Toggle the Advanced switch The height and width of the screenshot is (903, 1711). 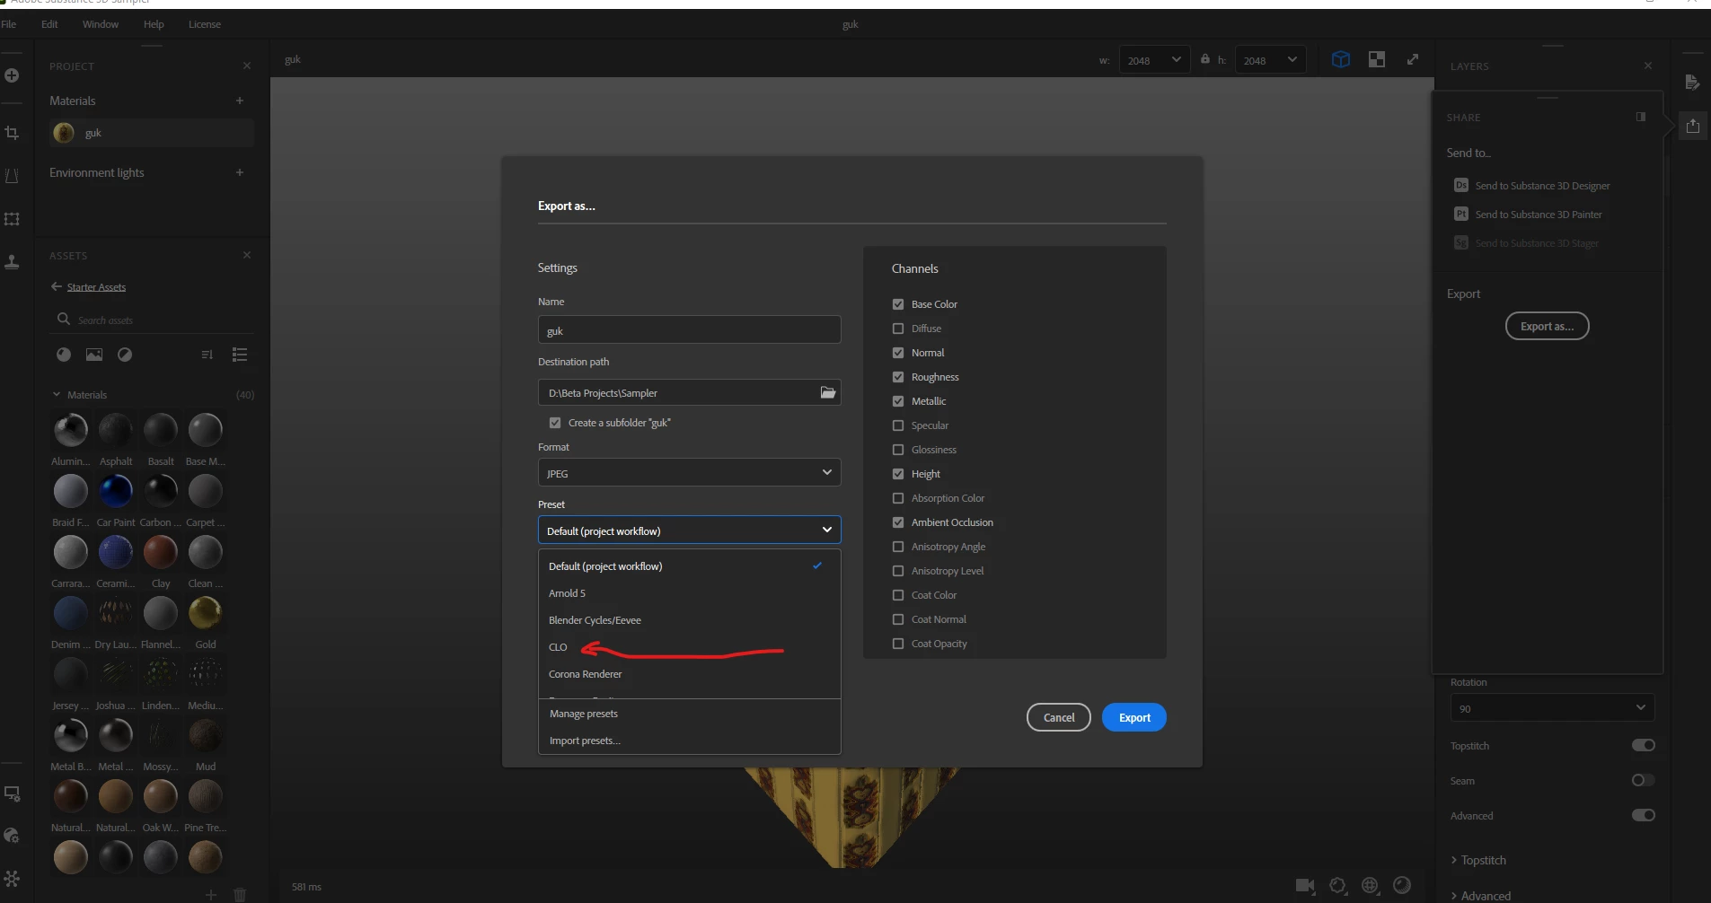pos(1643,815)
